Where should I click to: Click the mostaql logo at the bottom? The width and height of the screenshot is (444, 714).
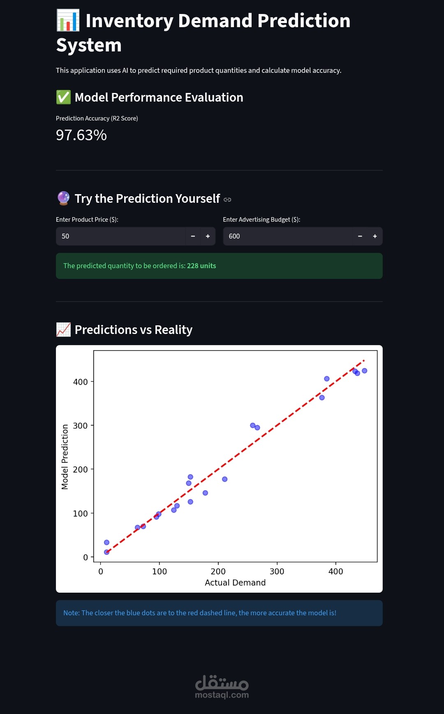[222, 686]
